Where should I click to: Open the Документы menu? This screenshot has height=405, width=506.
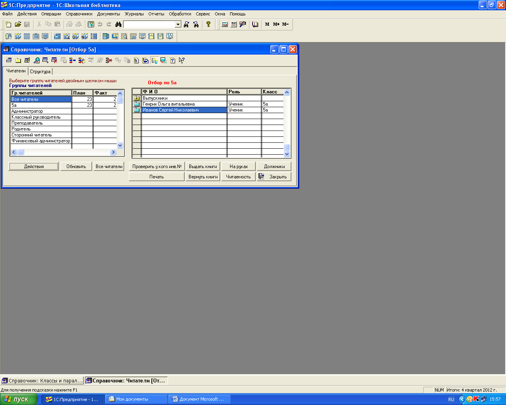click(108, 14)
